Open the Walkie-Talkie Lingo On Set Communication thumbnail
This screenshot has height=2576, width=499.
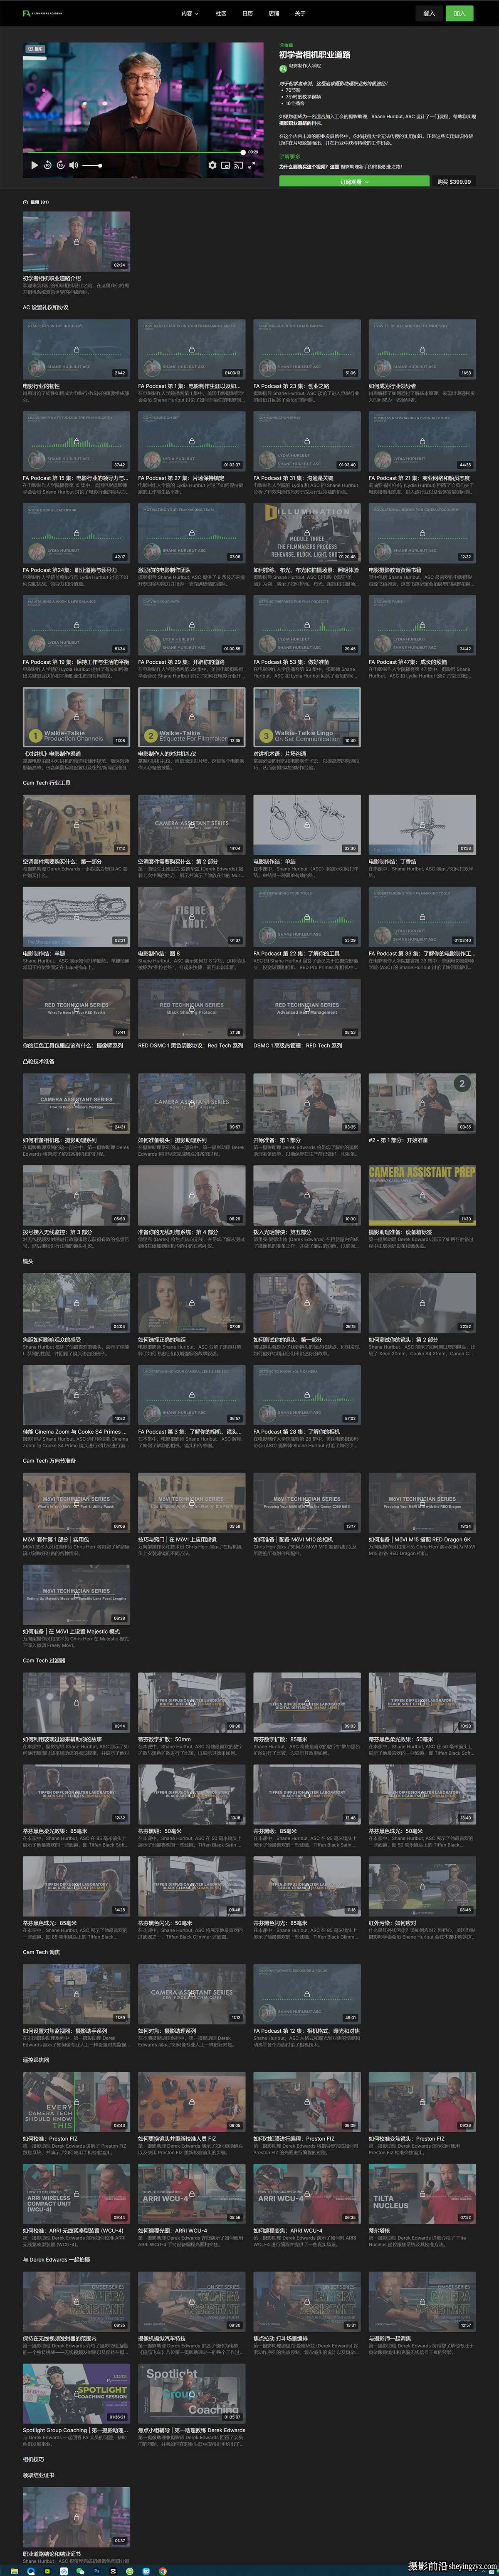(x=306, y=716)
